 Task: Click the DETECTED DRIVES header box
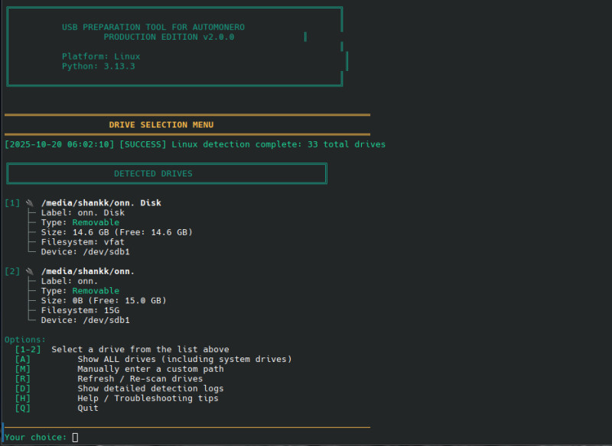pyautogui.click(x=166, y=173)
